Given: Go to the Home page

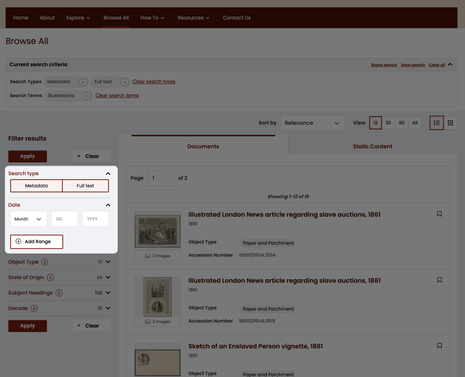Looking at the screenshot, I should [x=21, y=18].
